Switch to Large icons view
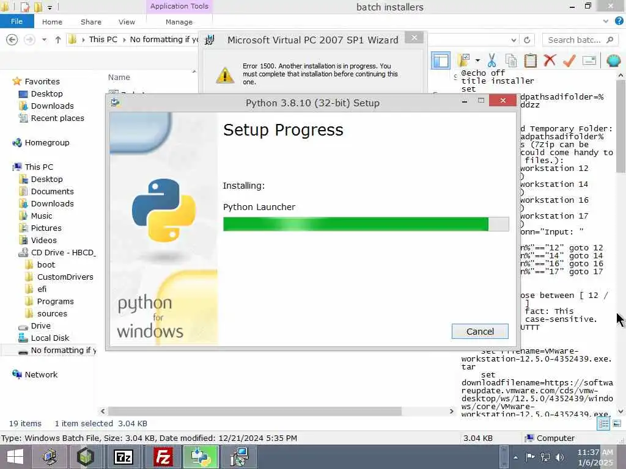Viewport: 626px width, 469px height. coord(617,424)
